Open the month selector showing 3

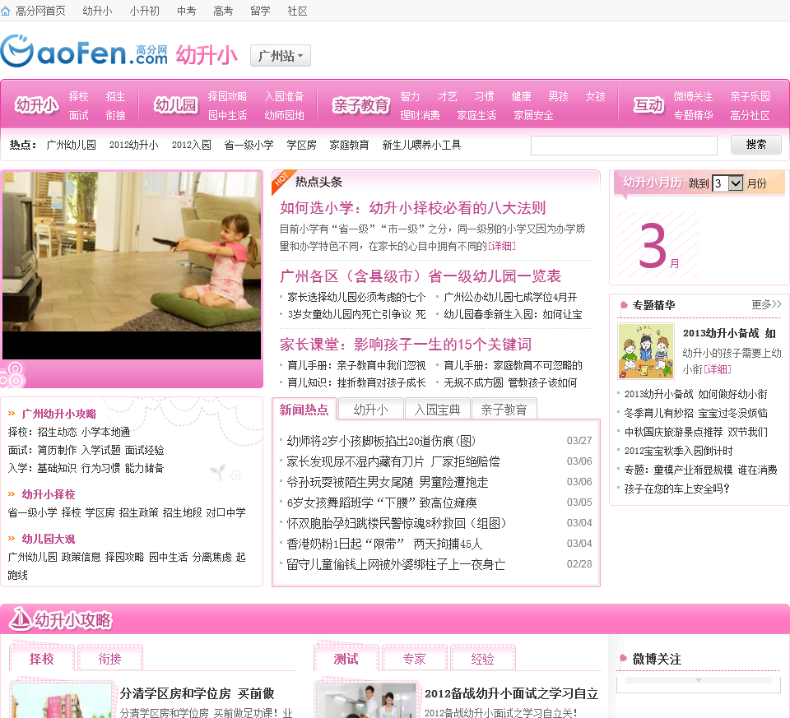click(727, 183)
